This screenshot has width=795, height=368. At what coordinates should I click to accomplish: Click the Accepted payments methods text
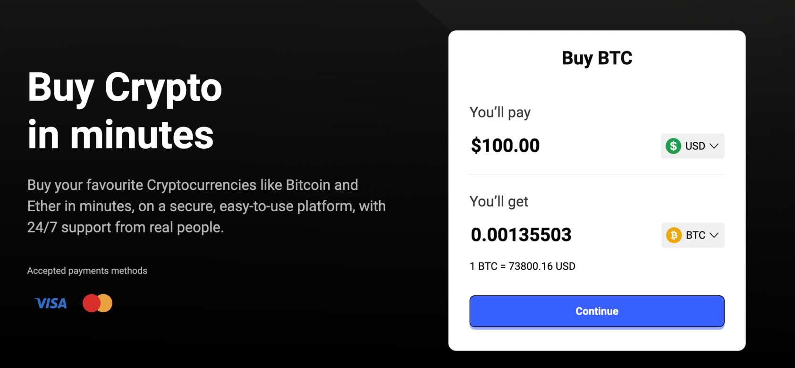(87, 270)
